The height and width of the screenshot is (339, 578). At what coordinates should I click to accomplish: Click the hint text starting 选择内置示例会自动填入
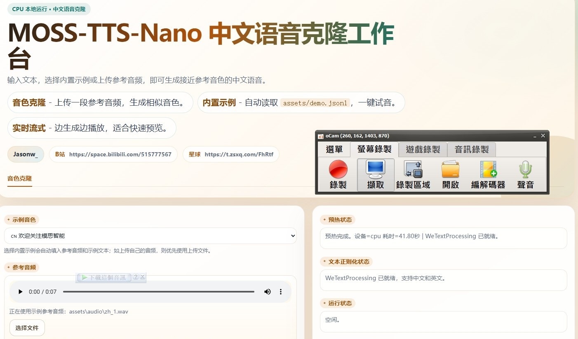tap(108, 250)
